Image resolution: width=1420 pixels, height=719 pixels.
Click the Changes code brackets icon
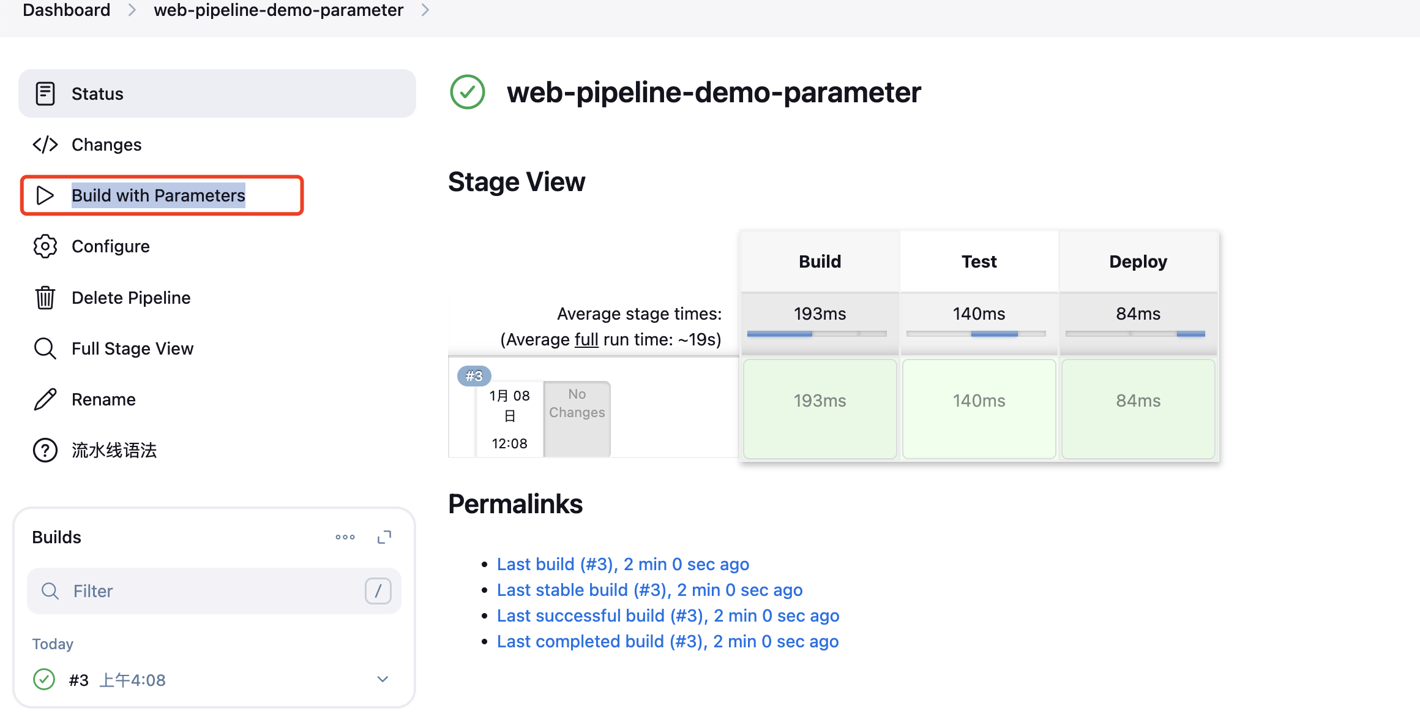click(x=45, y=145)
